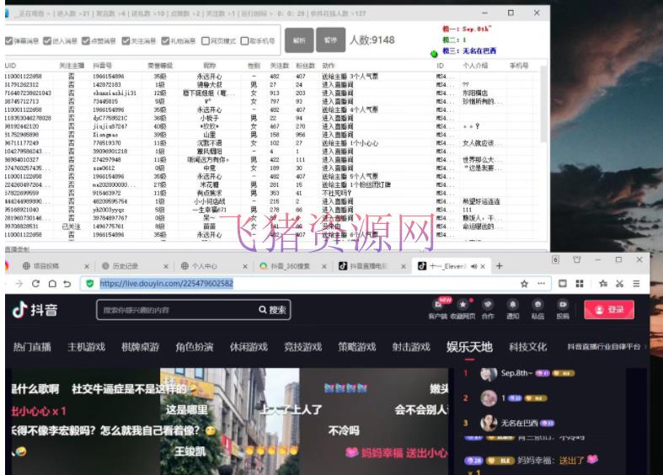Select 休闲游戏 category

[249, 347]
